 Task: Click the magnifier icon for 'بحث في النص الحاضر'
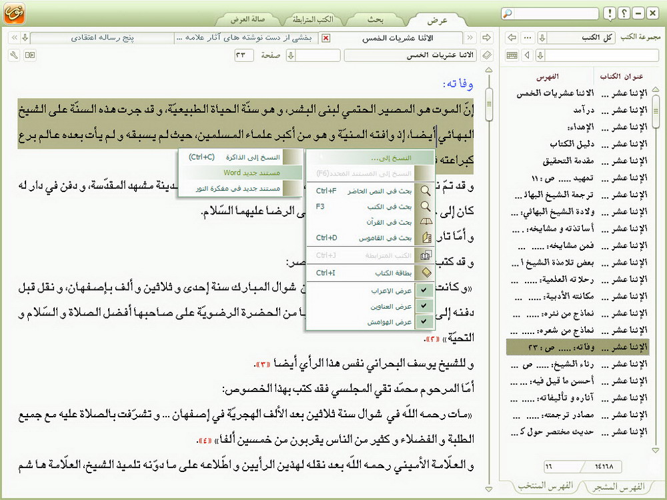[425, 191]
